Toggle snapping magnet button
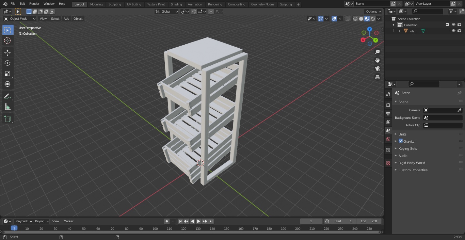 [x=194, y=12]
